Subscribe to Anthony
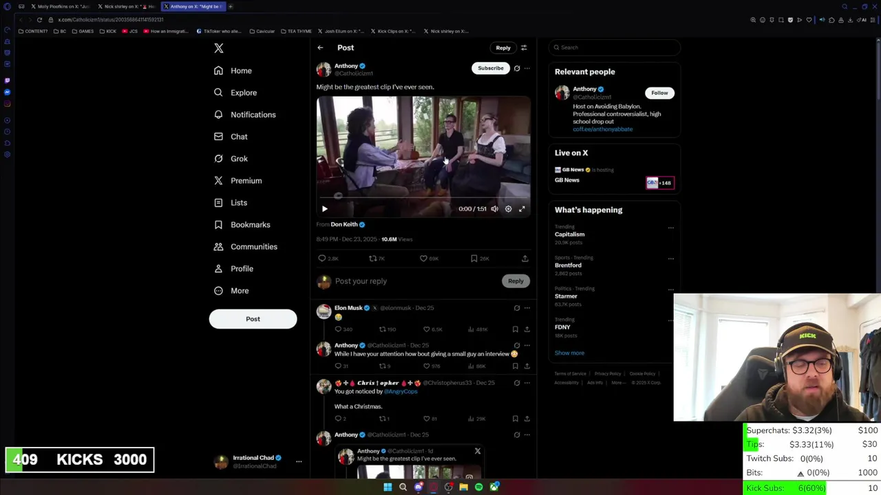Viewport: 881px width, 495px height. (x=491, y=68)
